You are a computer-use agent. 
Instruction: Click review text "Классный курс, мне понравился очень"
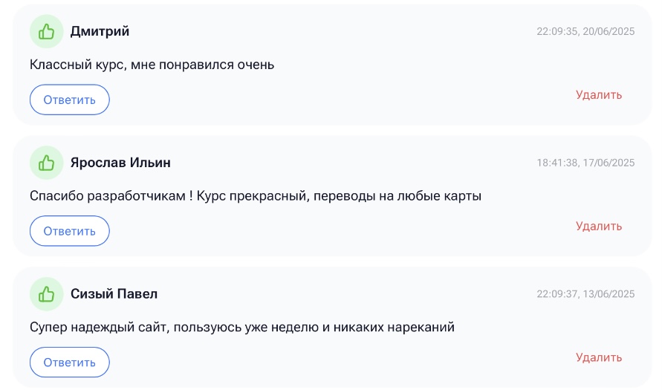click(152, 65)
